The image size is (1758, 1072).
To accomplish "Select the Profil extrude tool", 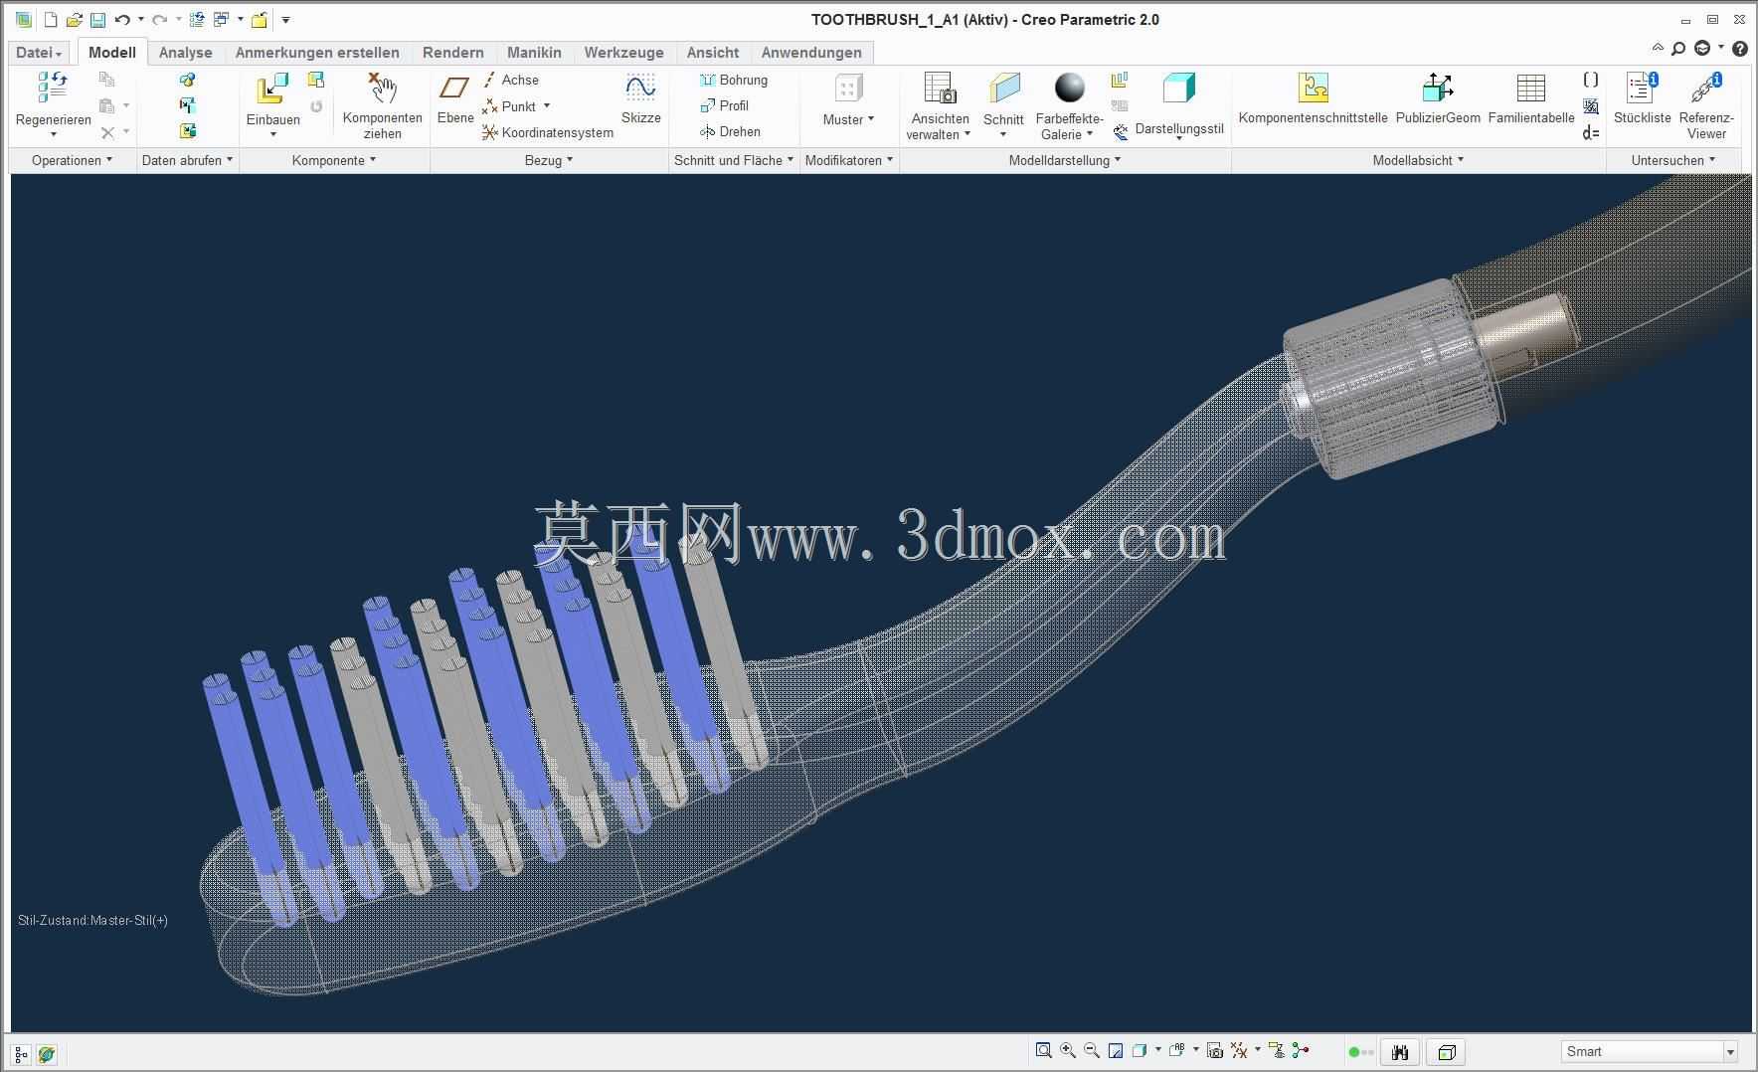I will (724, 105).
